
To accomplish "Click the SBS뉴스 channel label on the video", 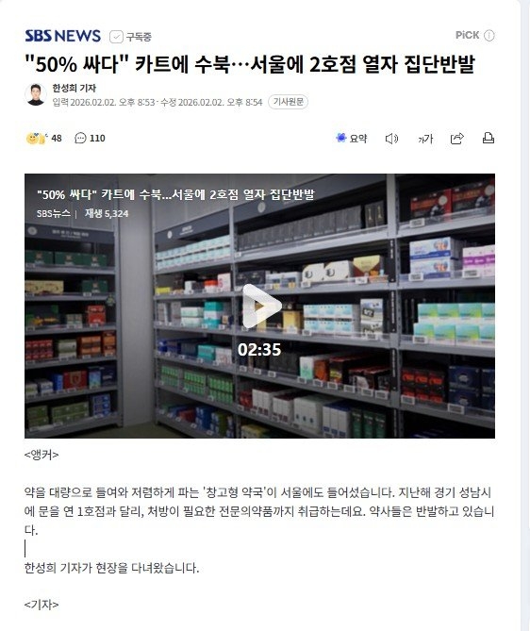I will point(53,213).
